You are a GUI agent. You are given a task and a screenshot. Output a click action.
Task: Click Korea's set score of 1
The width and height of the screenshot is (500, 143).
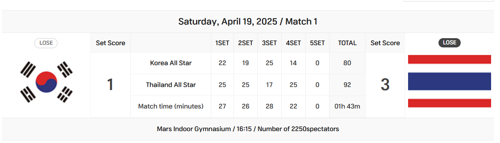click(x=110, y=85)
